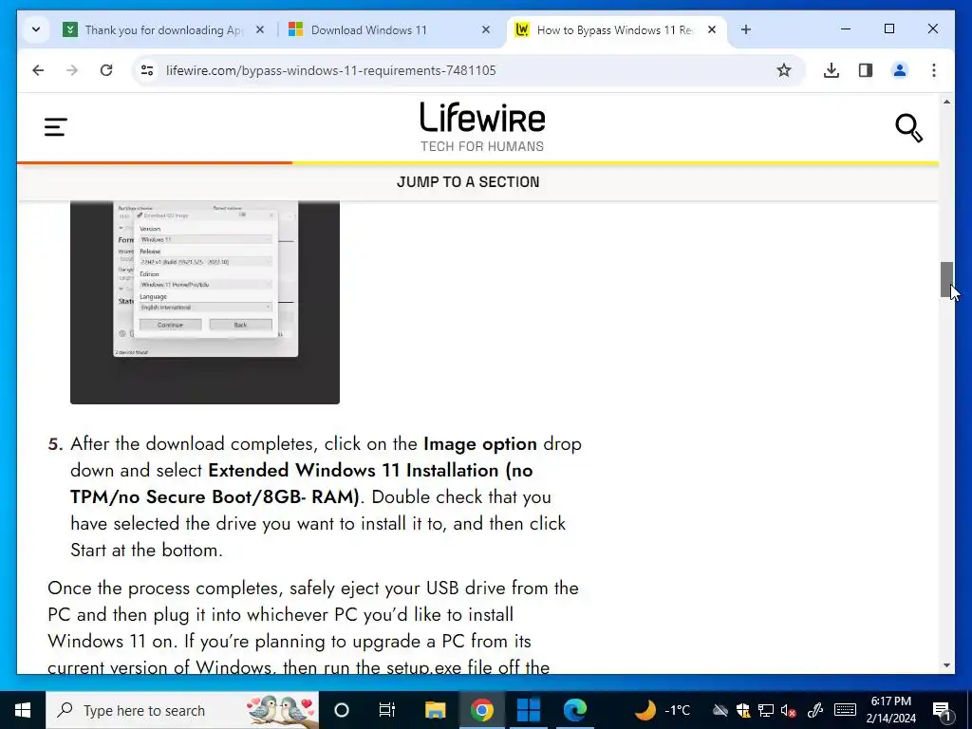Open the network tray icon
Viewport: 972px width, 729px height.
766,710
